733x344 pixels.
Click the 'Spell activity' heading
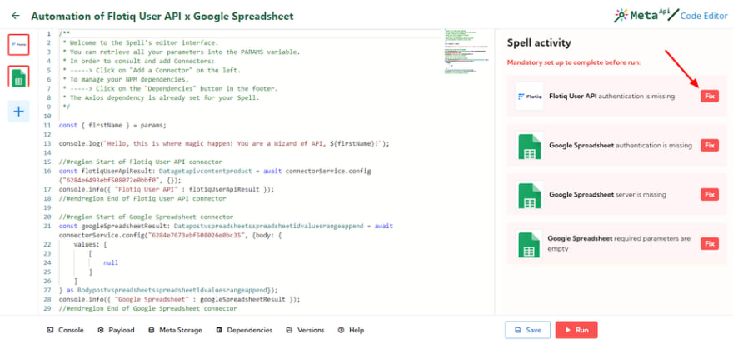coord(539,43)
